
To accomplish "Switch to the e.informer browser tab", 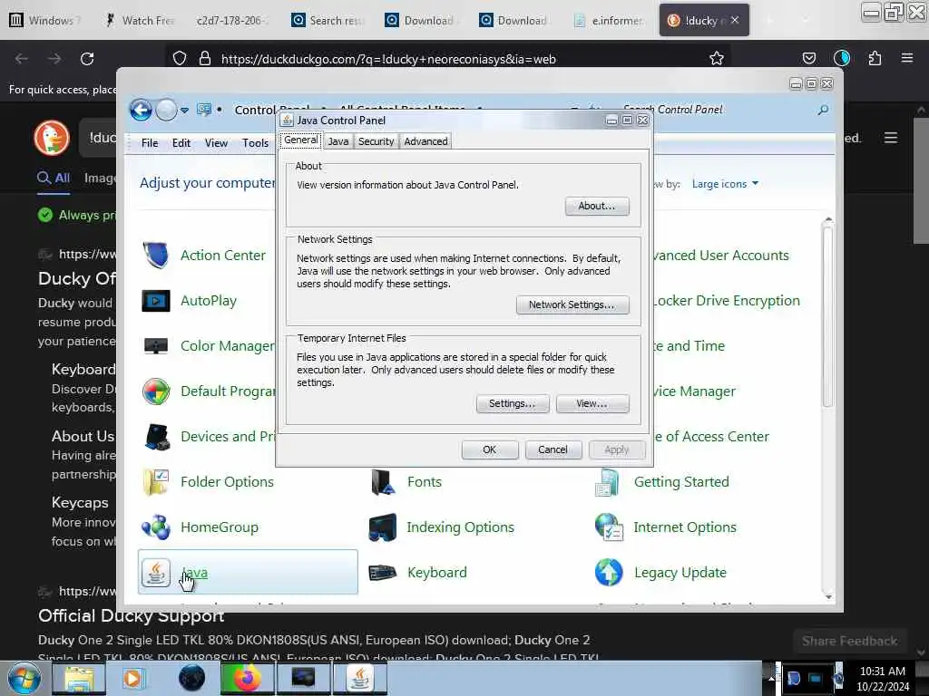I will tap(609, 20).
